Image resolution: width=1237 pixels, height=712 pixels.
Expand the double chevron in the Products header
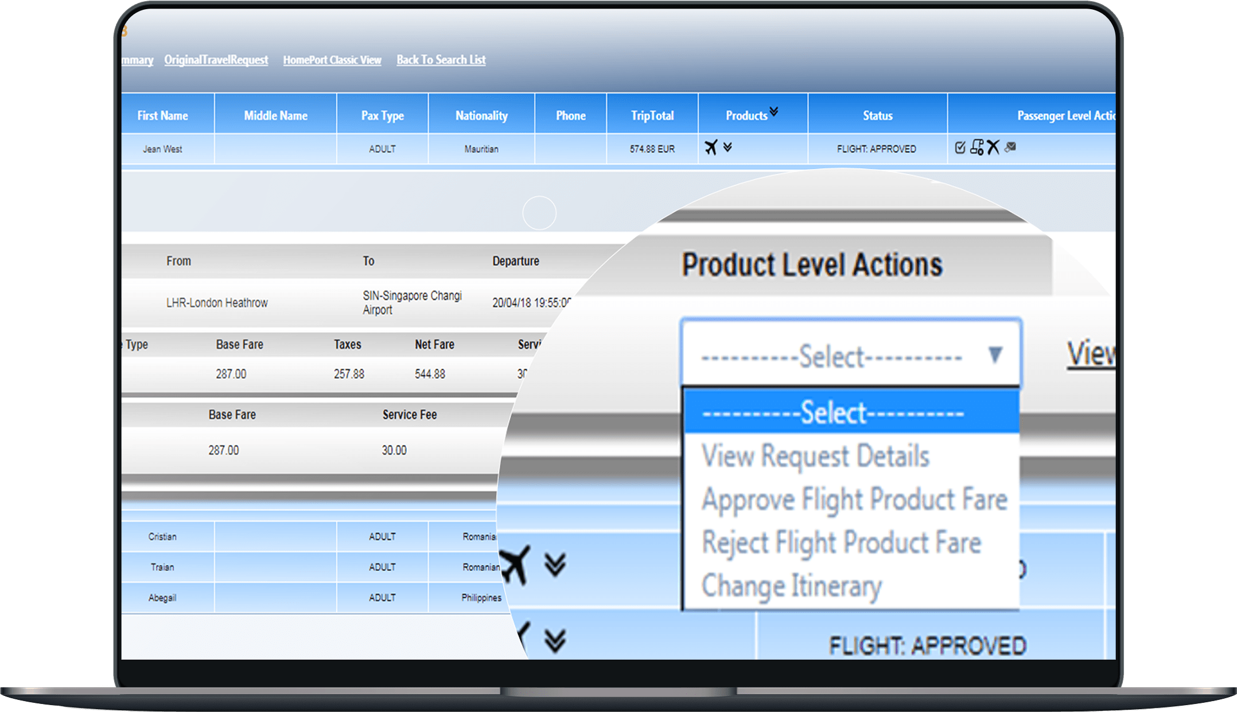click(x=774, y=111)
